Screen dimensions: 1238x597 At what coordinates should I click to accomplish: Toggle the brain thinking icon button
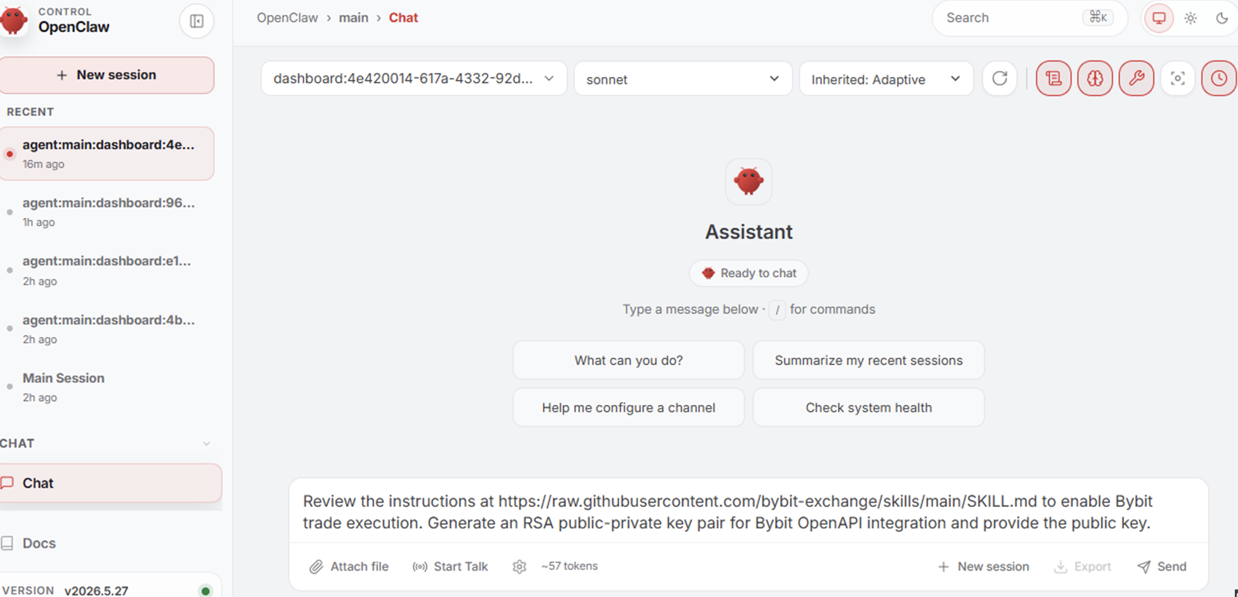point(1095,79)
